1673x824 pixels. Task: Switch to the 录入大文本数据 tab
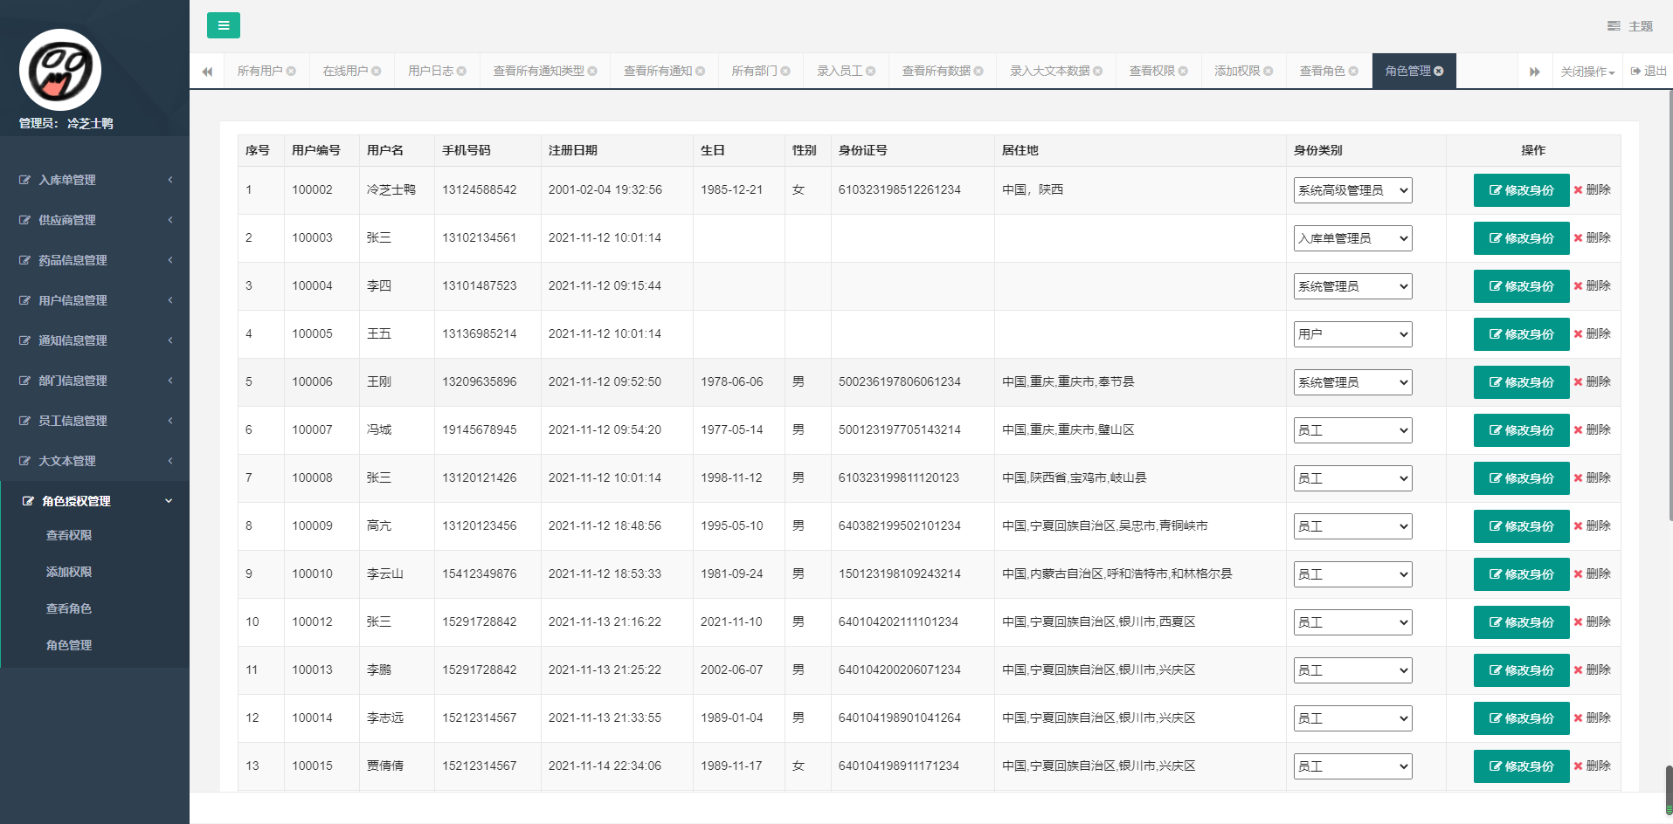click(x=1055, y=71)
